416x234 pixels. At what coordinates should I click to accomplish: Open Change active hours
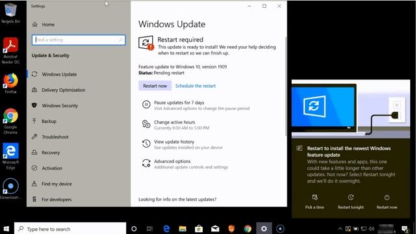tap(175, 122)
